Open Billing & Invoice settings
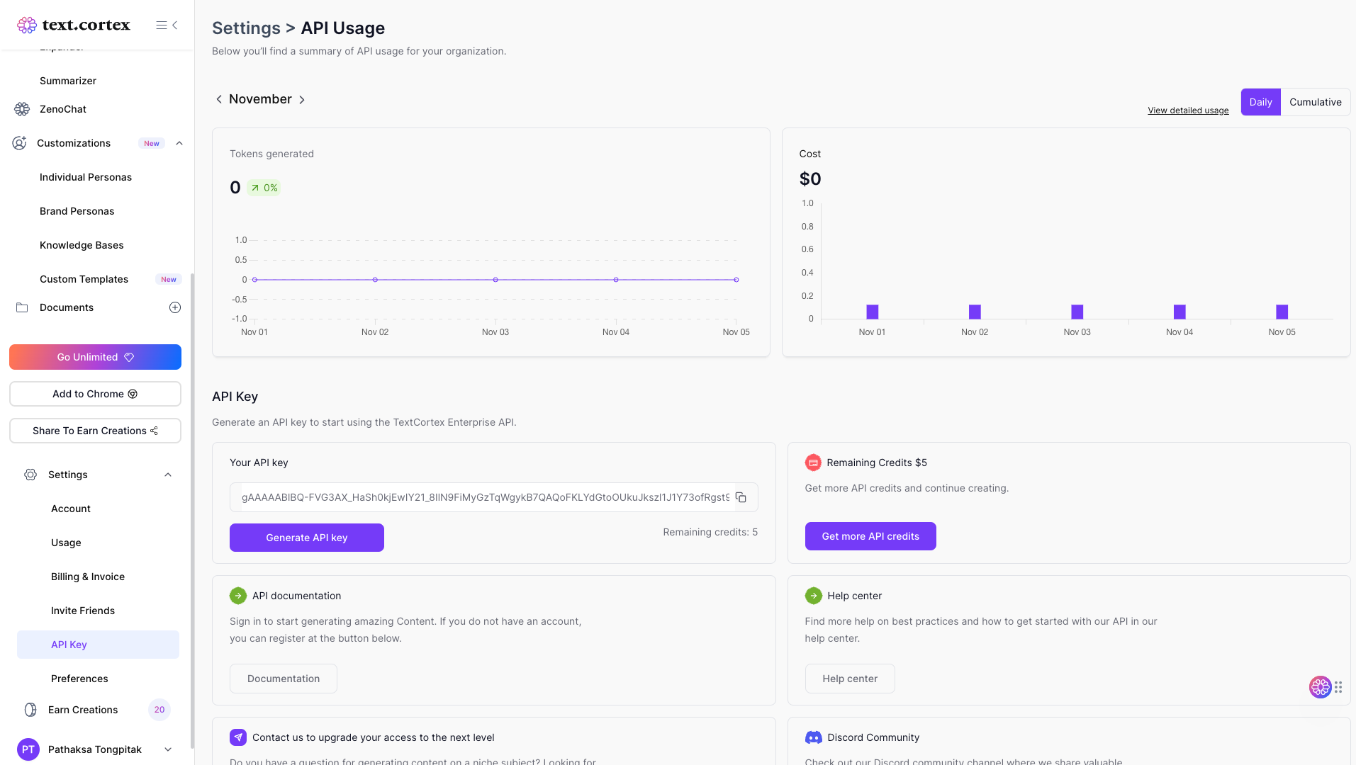Screen dimensions: 1356x765 point(88,577)
